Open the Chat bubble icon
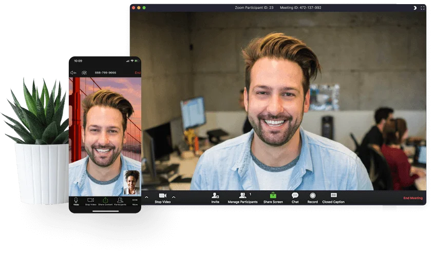435x256 pixels. point(295,196)
